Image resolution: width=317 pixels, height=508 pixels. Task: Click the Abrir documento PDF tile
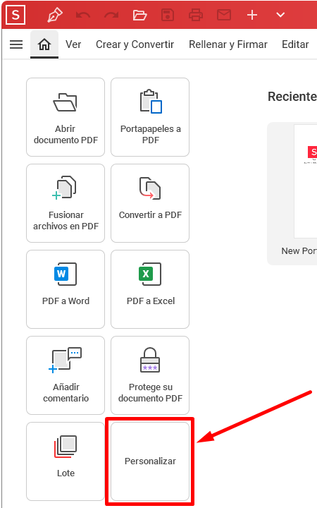pos(66,117)
